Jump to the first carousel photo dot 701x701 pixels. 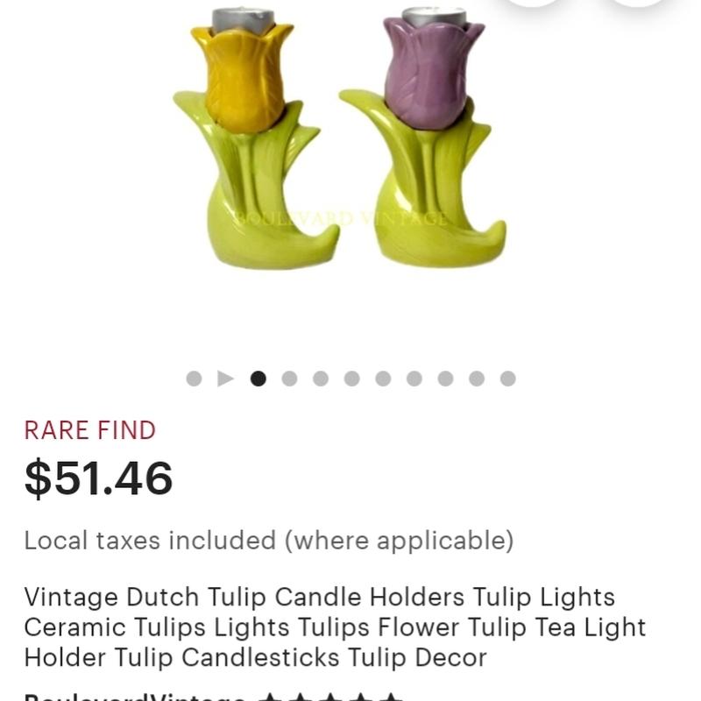point(194,379)
